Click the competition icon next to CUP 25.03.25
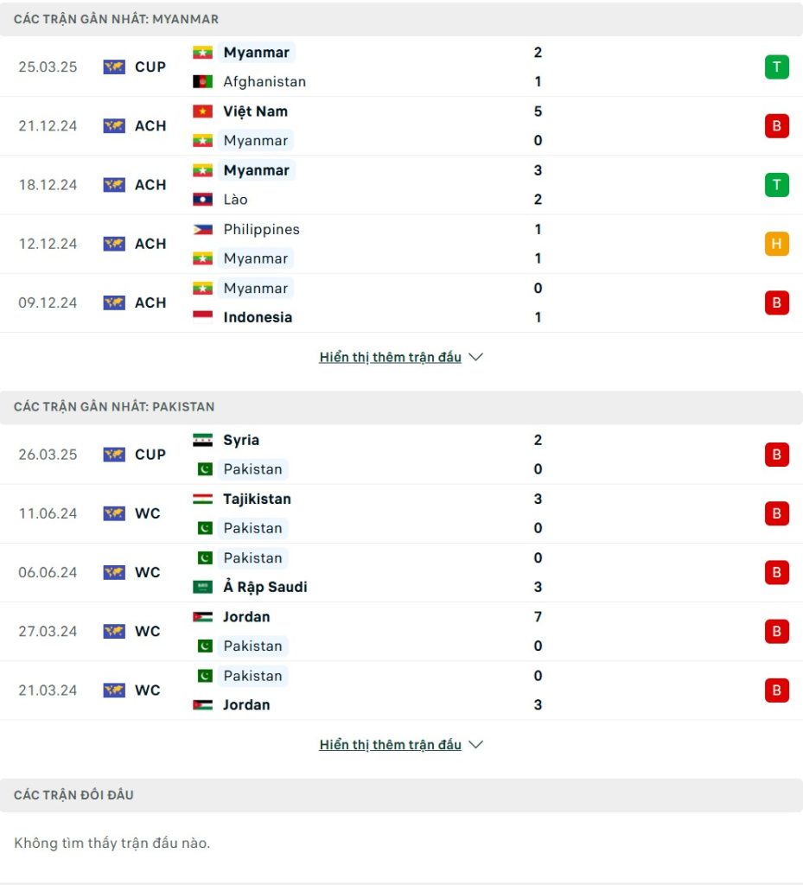Screen dimensions: 803x885 (x=114, y=67)
